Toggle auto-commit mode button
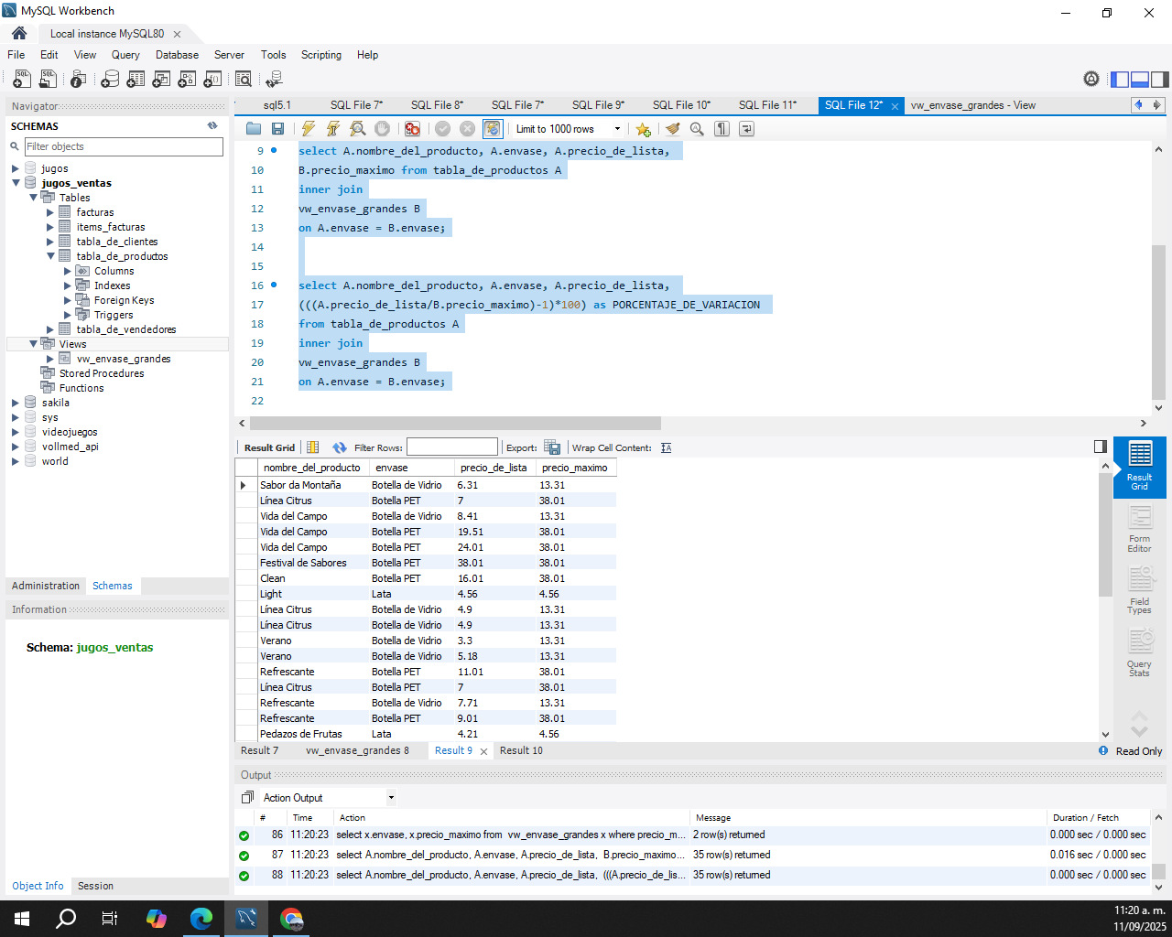 (493, 129)
